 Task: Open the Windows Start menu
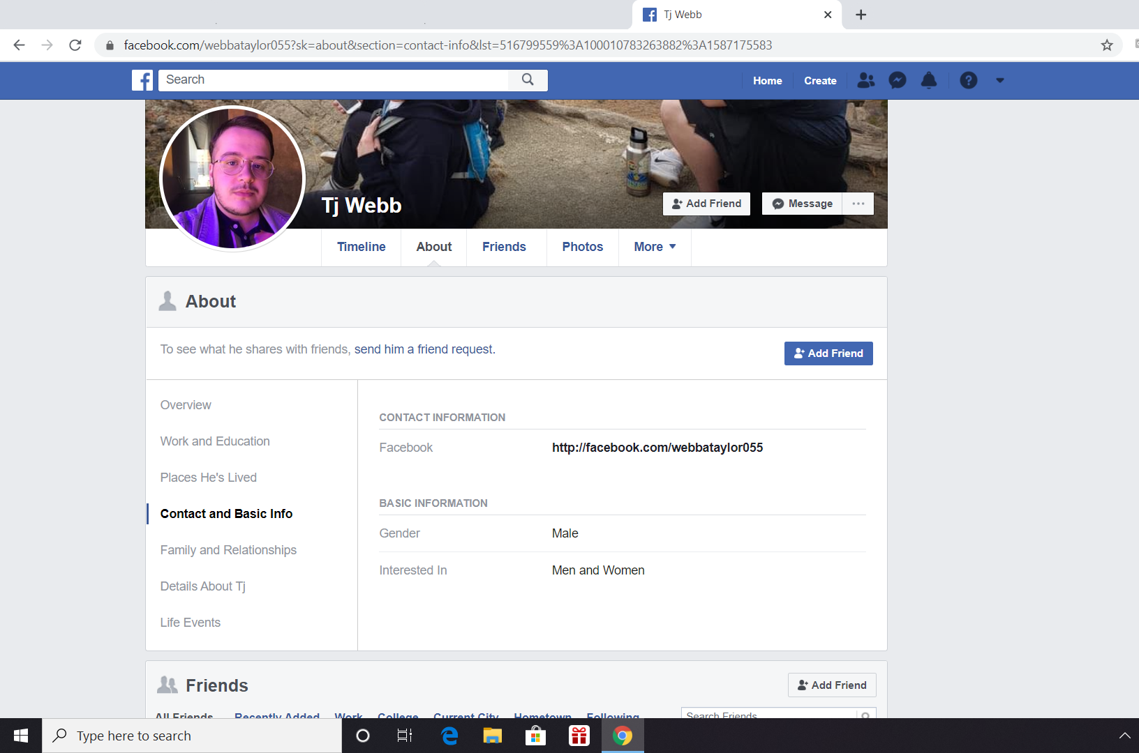21,736
